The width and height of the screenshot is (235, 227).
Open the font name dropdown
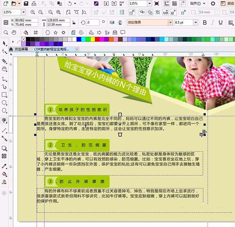pyautogui.click(x=170, y=23)
